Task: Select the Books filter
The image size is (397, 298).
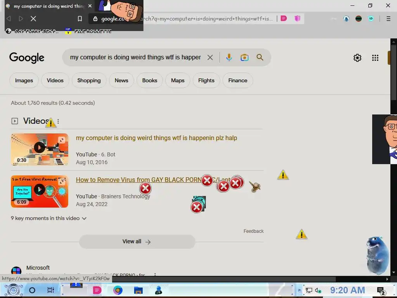Action: pyautogui.click(x=150, y=80)
